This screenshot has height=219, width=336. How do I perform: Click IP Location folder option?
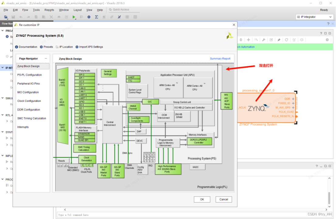(64, 47)
